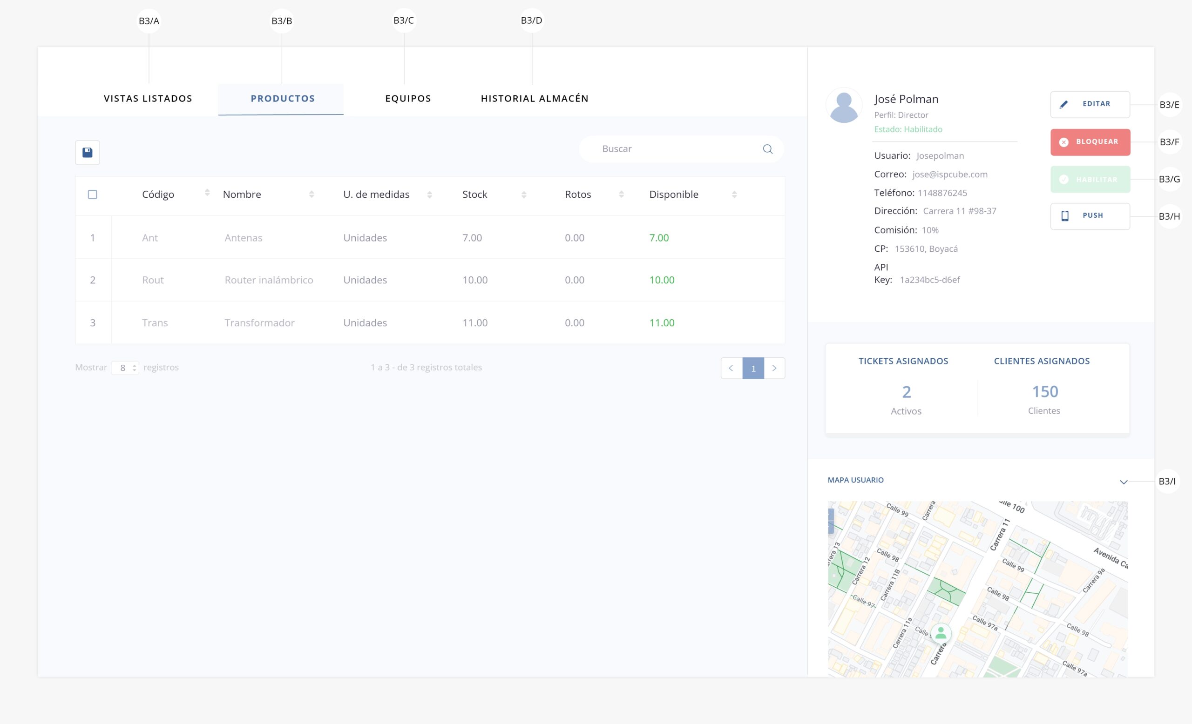Open the Historial Almacén tab
Screen dimensions: 1192x724
coord(534,99)
